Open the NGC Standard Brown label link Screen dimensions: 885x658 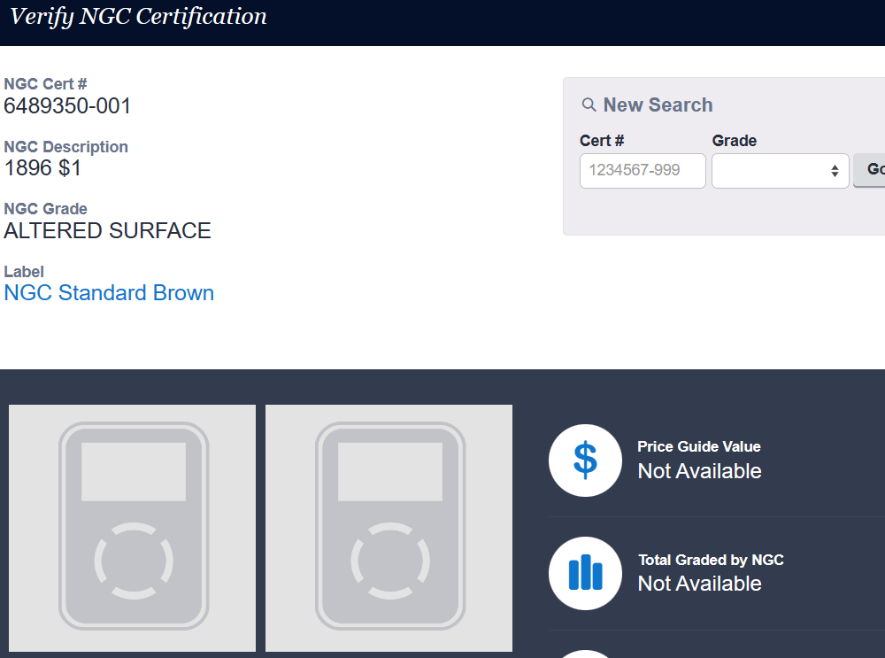tap(109, 293)
